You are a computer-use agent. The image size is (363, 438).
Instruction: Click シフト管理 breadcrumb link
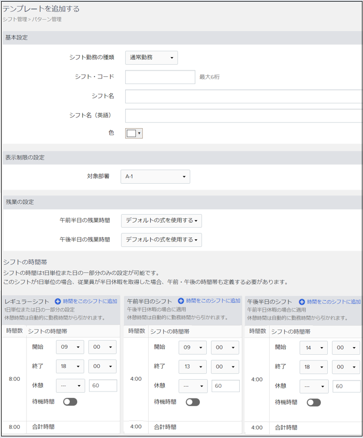14,19
